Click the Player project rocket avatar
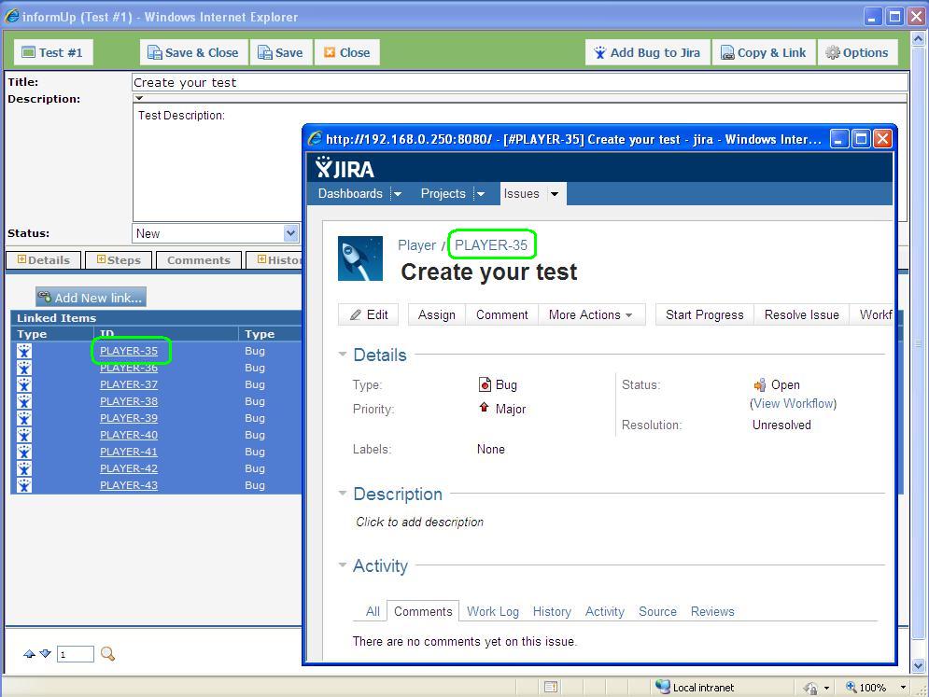 (x=360, y=258)
